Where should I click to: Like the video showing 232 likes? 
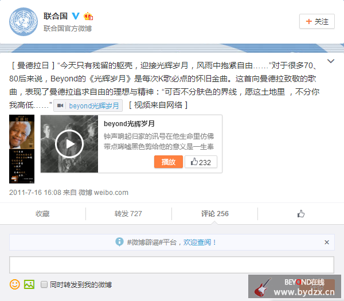tap(201, 162)
